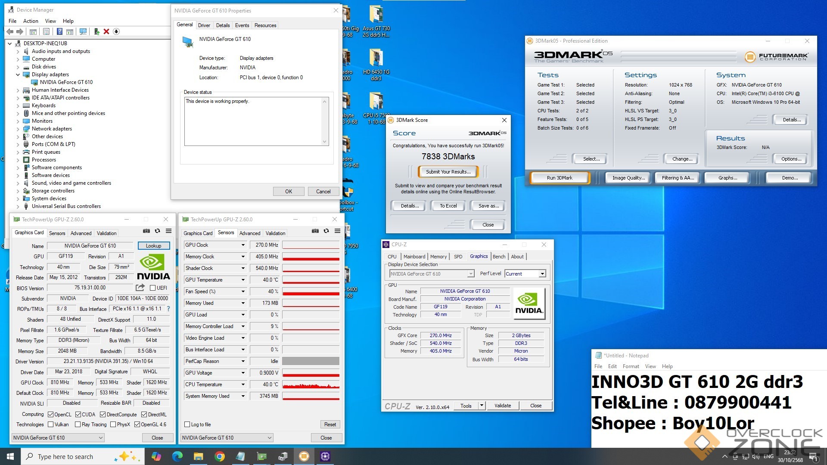Switch to the Driver tab in Properties
Viewport: 827px width, 465px height.
(204, 25)
